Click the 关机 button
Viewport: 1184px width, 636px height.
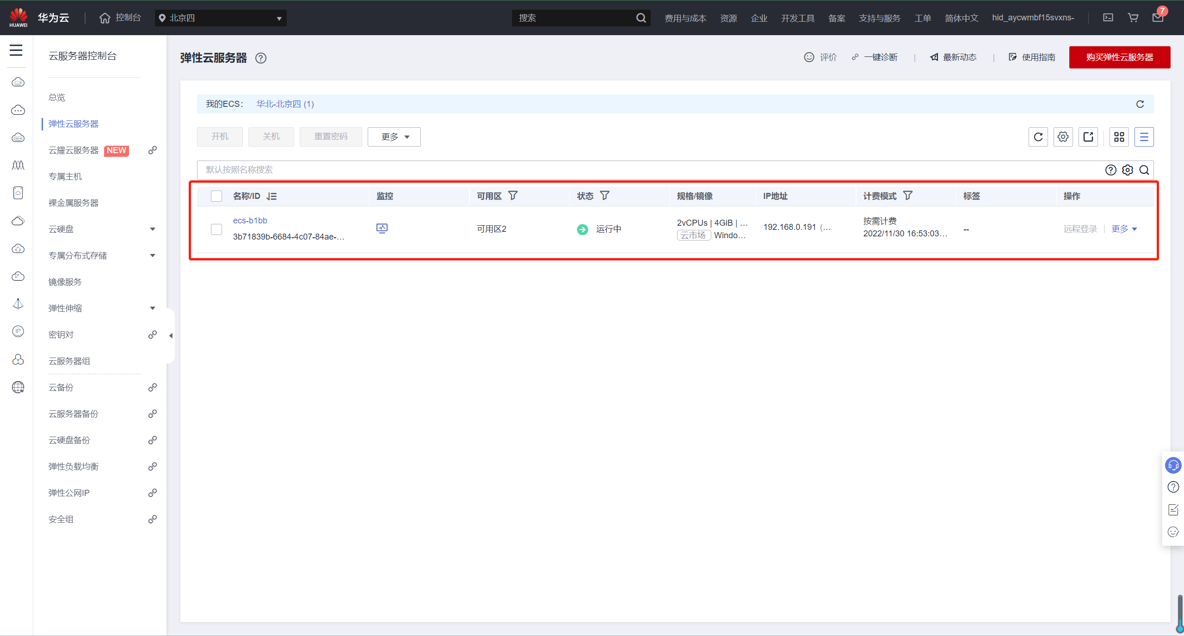(x=271, y=137)
